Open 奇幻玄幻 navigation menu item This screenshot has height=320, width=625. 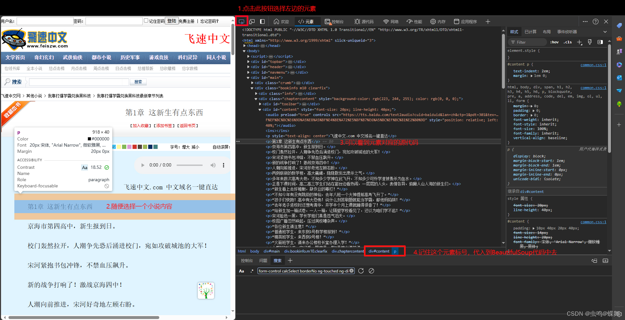coord(44,57)
